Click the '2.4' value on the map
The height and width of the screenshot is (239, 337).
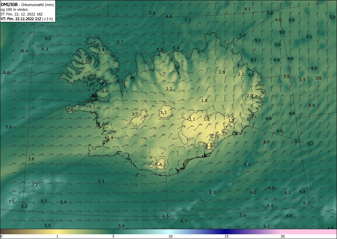click(x=110, y=138)
